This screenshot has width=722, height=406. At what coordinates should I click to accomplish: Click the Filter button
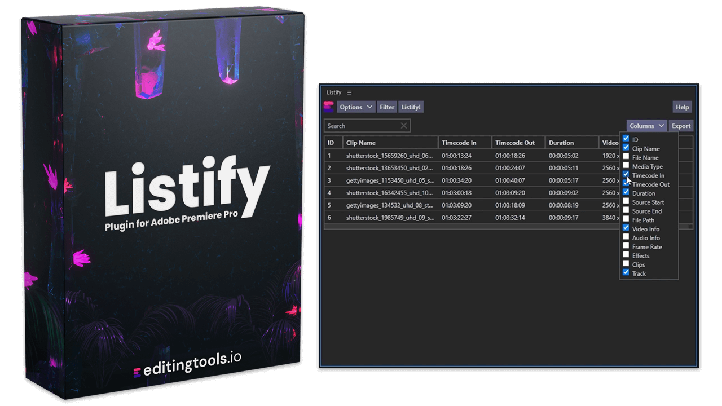point(387,107)
